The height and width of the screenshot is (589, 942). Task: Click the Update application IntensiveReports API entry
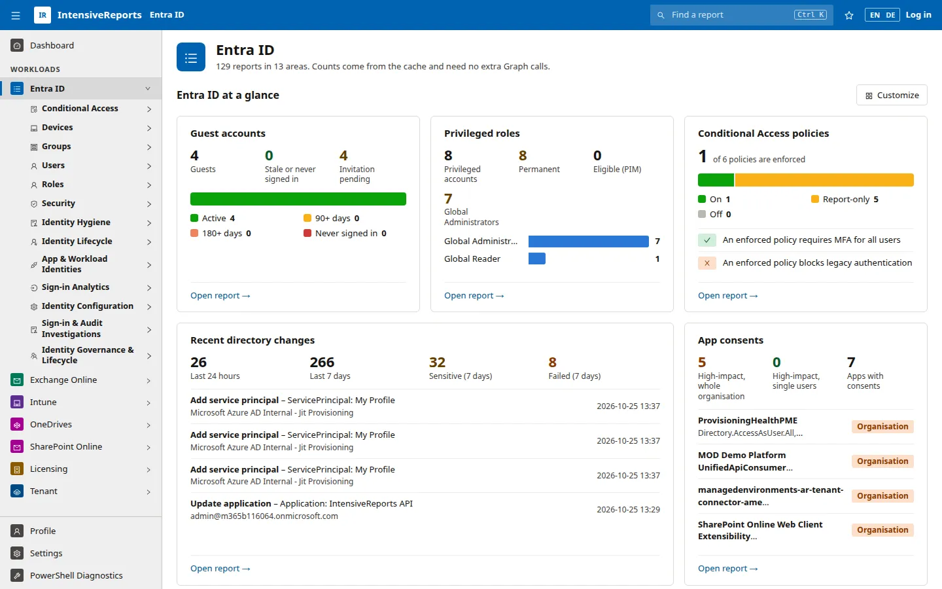click(x=425, y=510)
